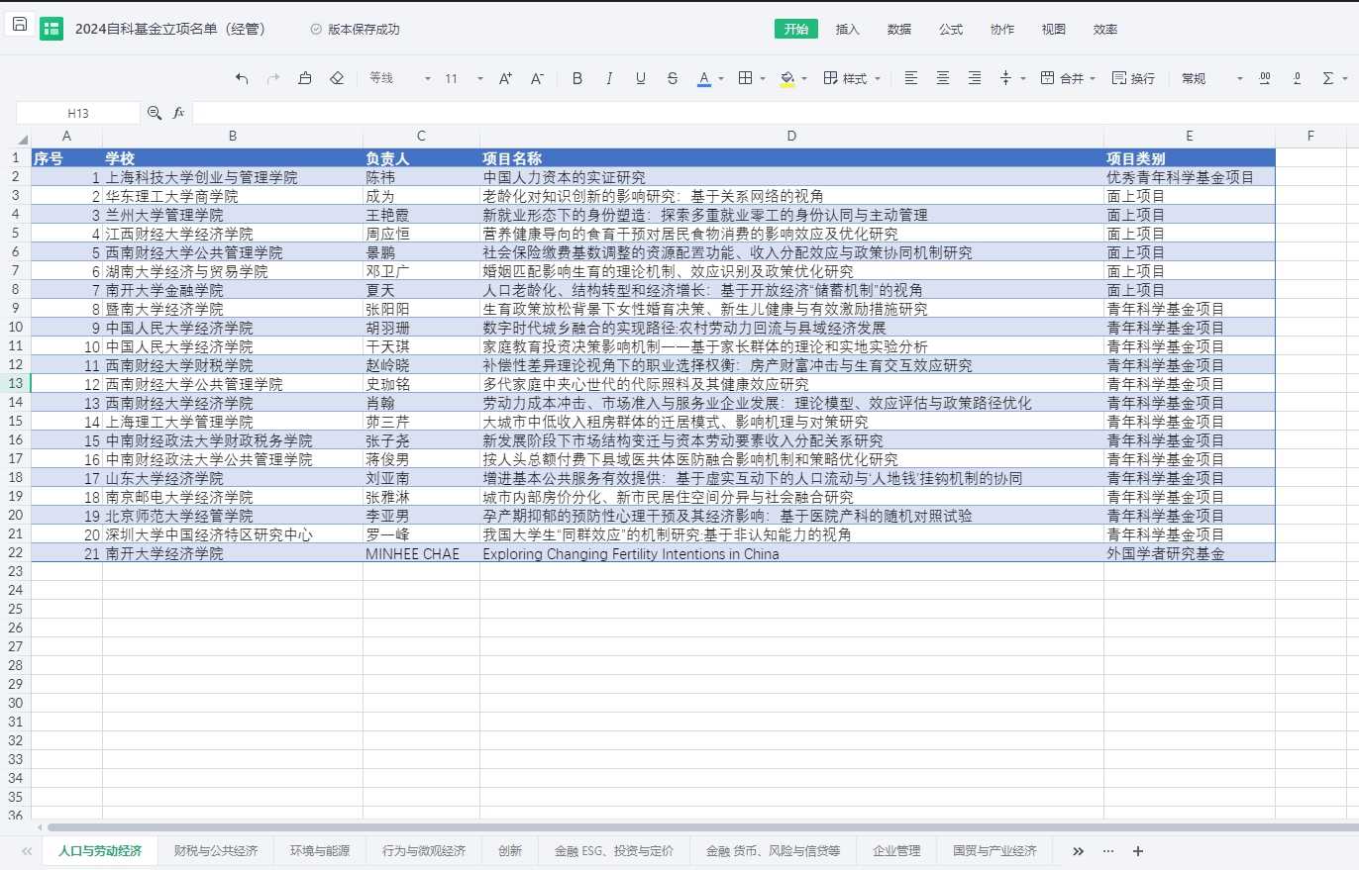Toggle strikethrough formatting
Image resolution: width=1359 pixels, height=870 pixels.
pyautogui.click(x=673, y=78)
